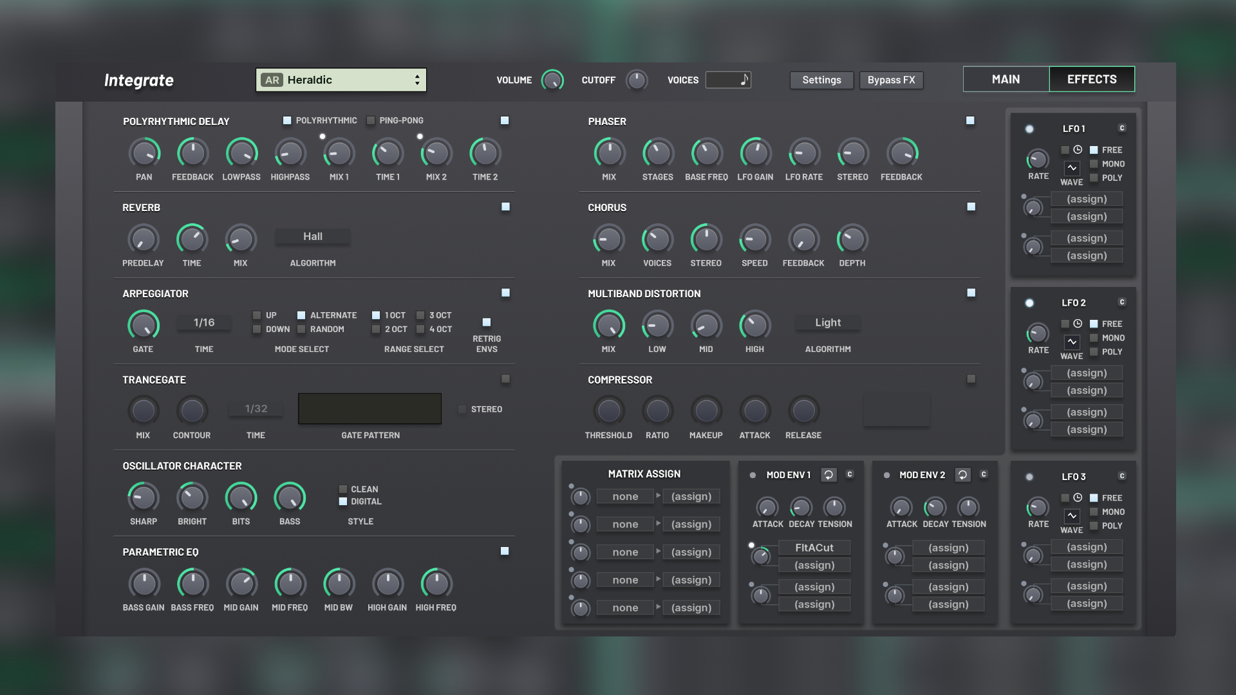Switch to the Main tab
The height and width of the screenshot is (695, 1236).
coord(1004,79)
